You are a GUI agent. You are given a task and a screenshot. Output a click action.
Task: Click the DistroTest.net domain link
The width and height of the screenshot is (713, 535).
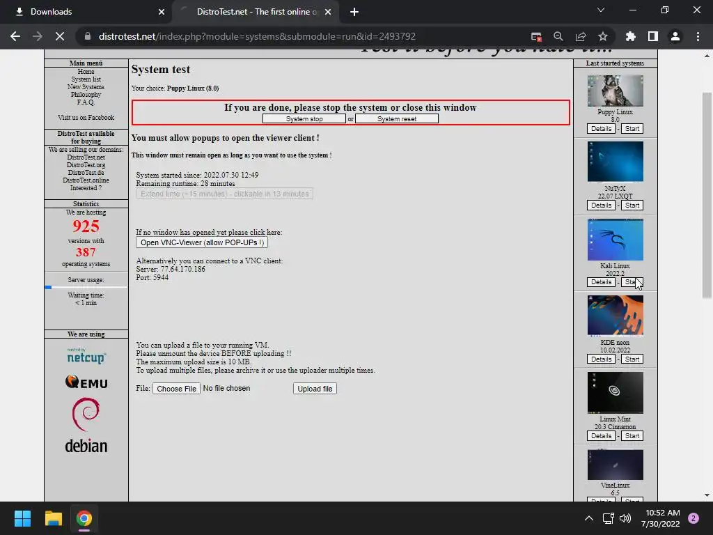(x=86, y=157)
